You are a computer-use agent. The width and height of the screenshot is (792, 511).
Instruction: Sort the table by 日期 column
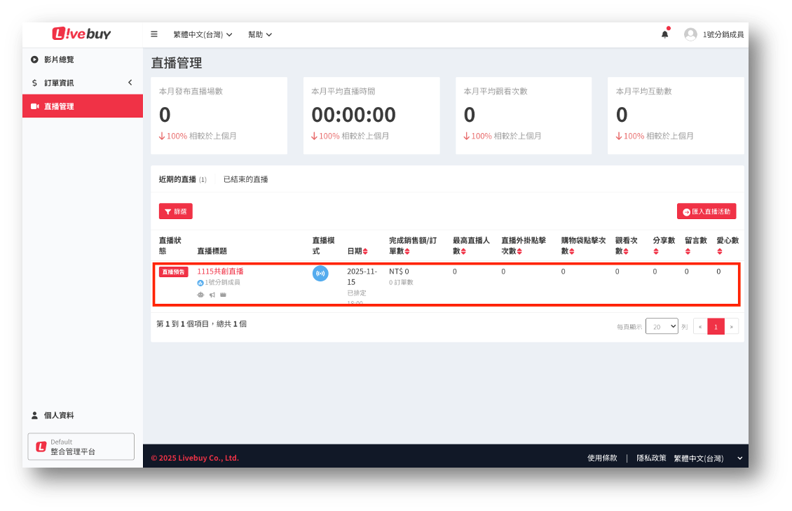coord(365,251)
